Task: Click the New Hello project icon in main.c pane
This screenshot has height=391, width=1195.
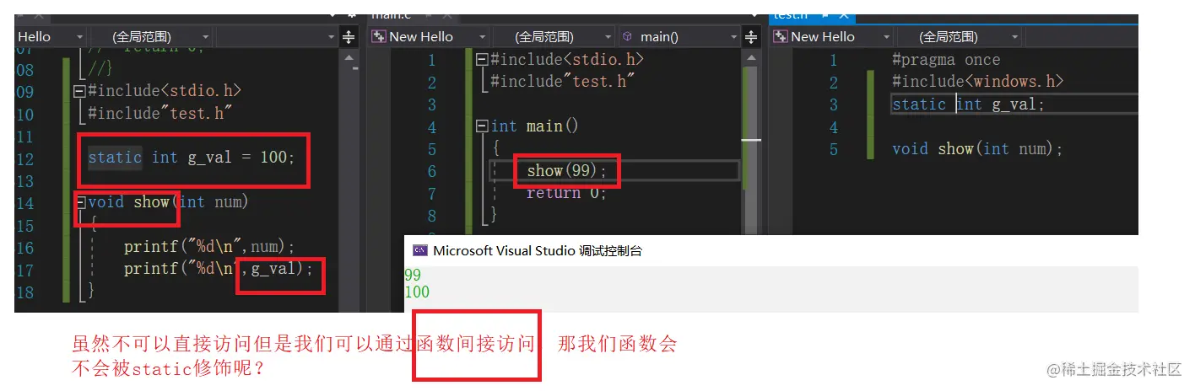Action: click(x=378, y=36)
